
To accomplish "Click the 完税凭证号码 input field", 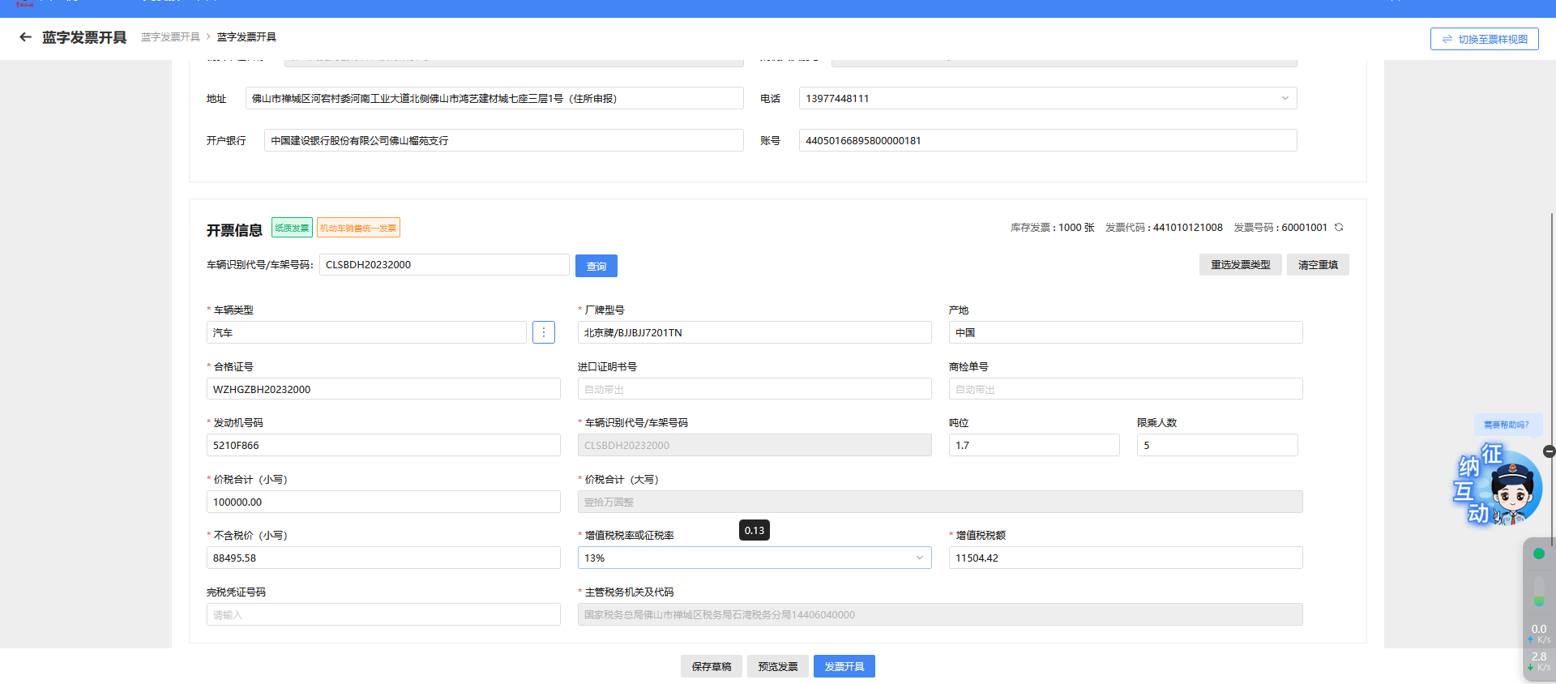I will tap(383, 615).
